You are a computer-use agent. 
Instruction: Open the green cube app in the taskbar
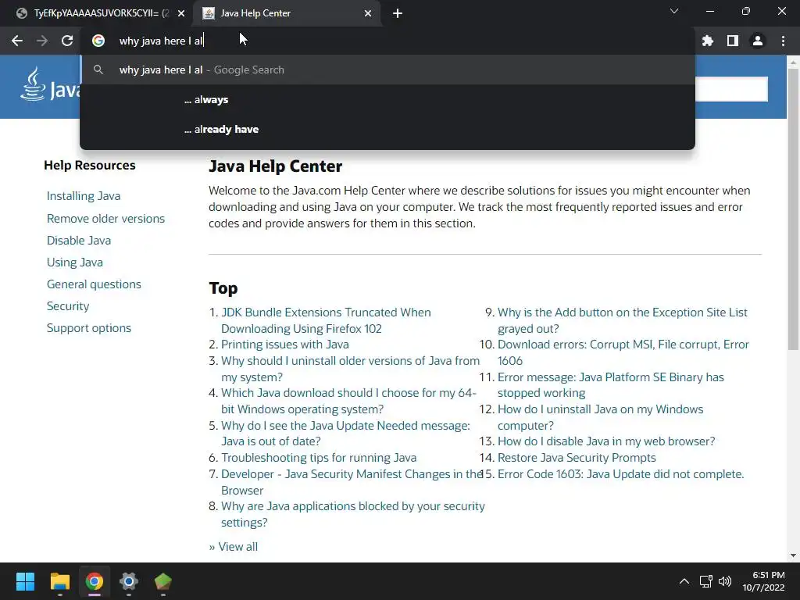tap(162, 581)
